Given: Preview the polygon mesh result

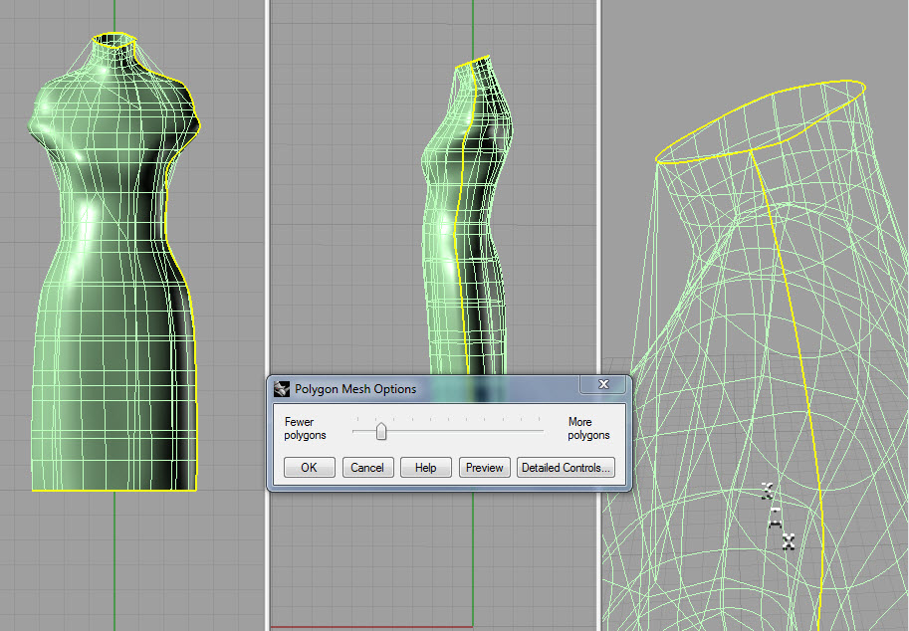Looking at the screenshot, I should 484,467.
